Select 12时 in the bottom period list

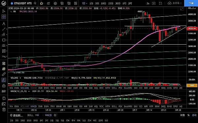[x=101, y=120]
